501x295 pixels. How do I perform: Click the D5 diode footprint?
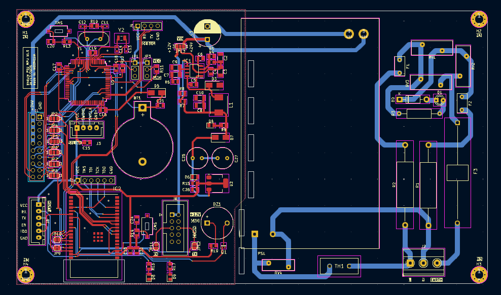tap(157, 93)
